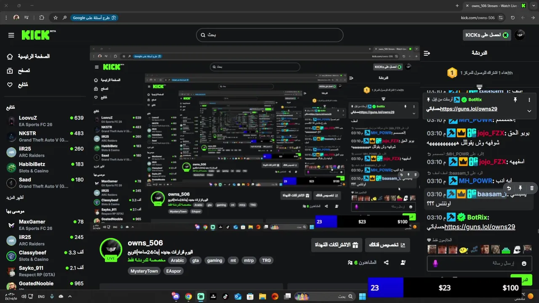Open the Kick sidebar hamburger menu
539x303 pixels.
coord(11,35)
